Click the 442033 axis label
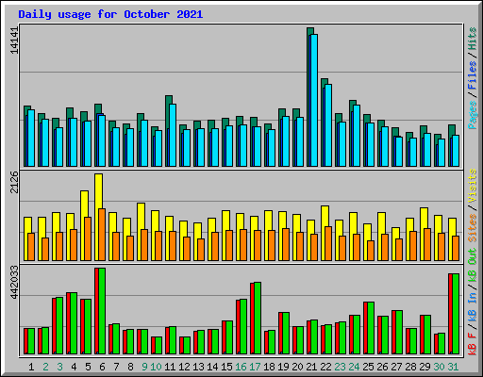Screen dimensions: 483x377 click(14, 282)
